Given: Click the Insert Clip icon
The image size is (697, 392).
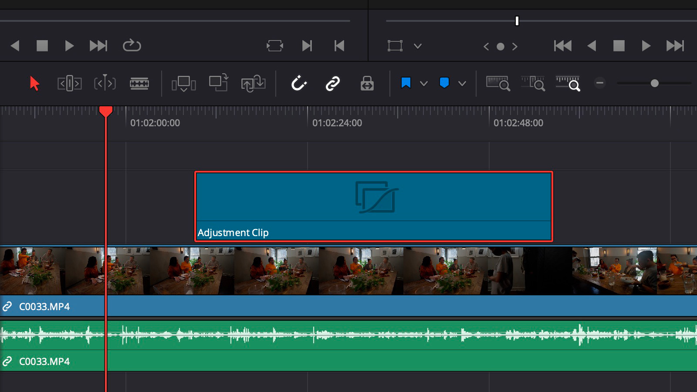Looking at the screenshot, I should [x=183, y=84].
